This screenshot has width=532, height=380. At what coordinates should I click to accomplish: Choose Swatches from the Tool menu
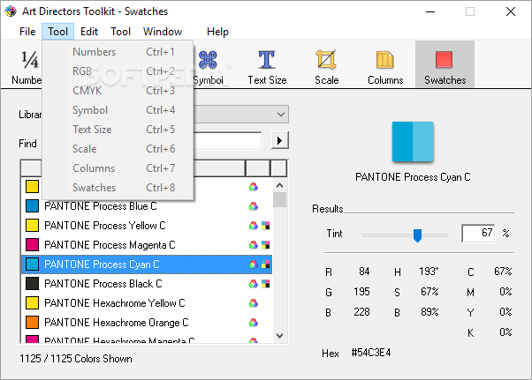pos(118,188)
